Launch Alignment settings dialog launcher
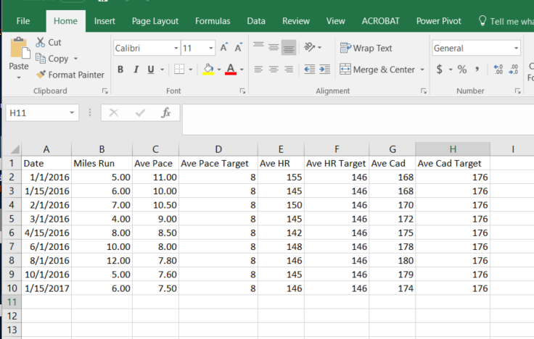This screenshot has width=534, height=339. coord(424,91)
